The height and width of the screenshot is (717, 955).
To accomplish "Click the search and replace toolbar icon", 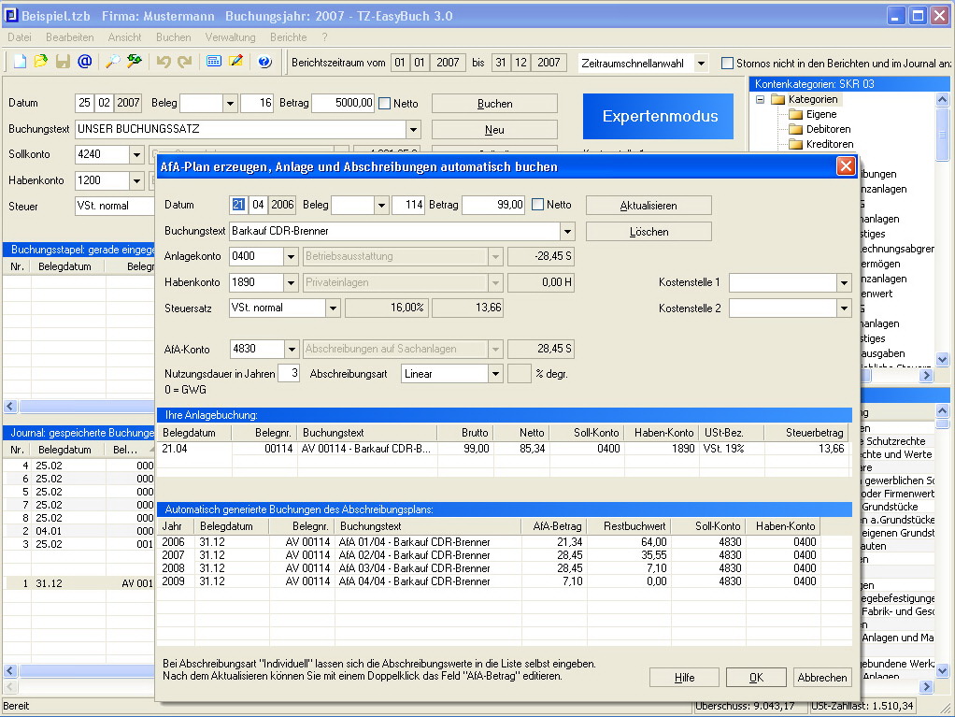I will pos(135,62).
